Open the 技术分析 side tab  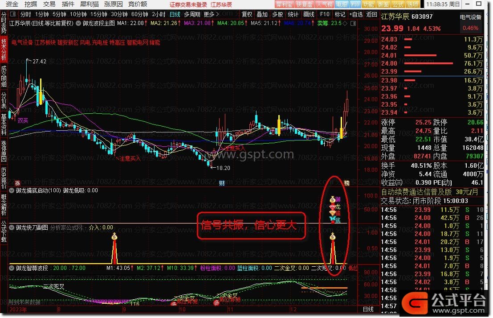(4, 49)
